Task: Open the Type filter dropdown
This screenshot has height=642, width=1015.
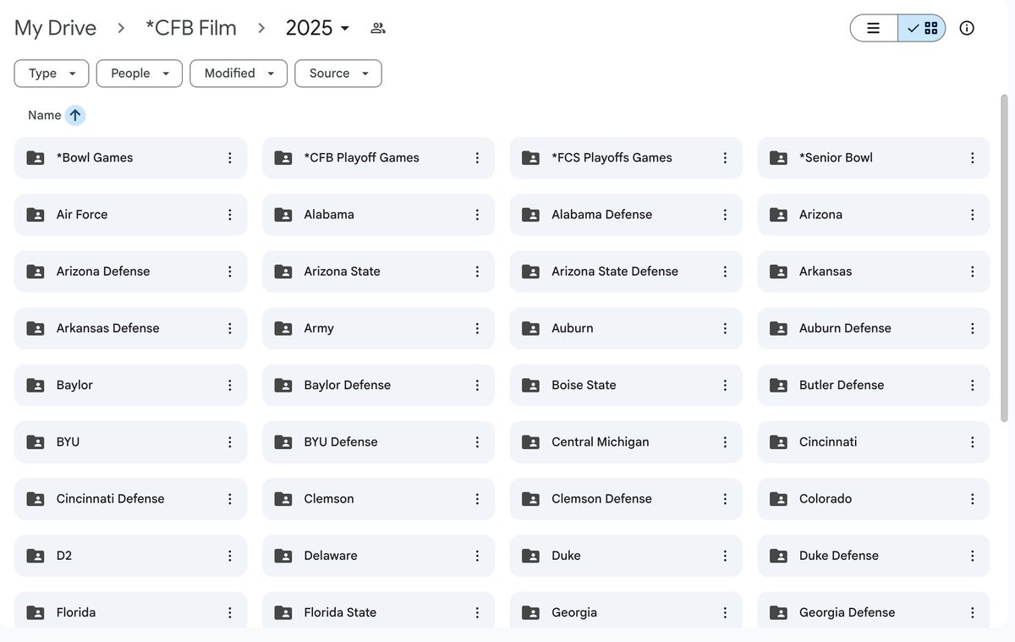Action: pyautogui.click(x=52, y=74)
